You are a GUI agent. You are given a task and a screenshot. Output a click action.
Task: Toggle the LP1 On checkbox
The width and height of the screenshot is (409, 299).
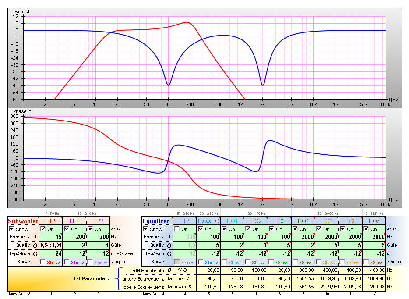point(67,229)
